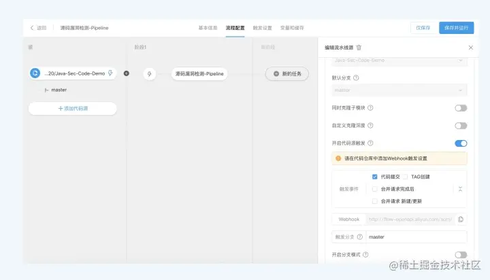Switch to 基本信息 tab

click(x=208, y=28)
